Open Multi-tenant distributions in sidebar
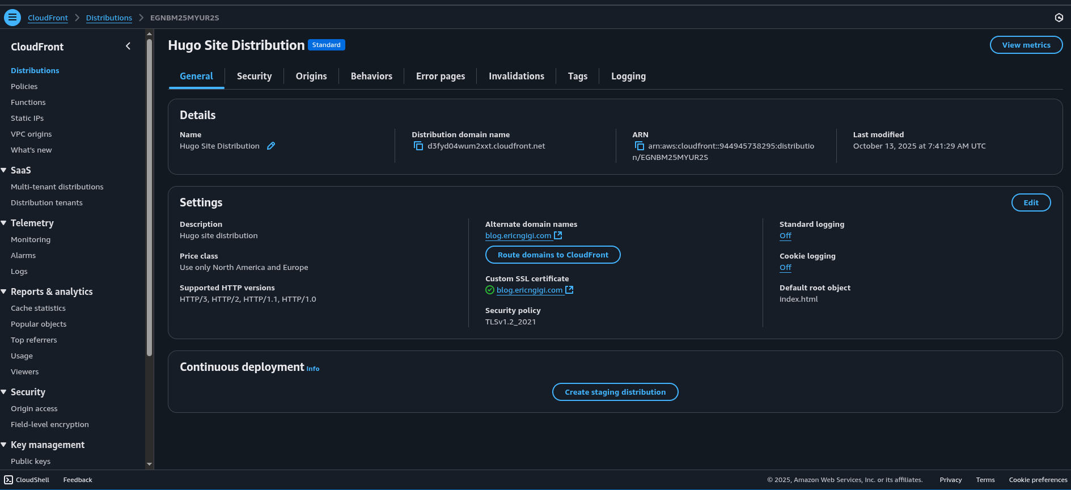 pyautogui.click(x=57, y=187)
